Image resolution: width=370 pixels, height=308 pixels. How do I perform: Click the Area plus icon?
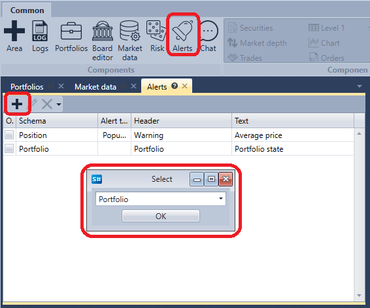pyautogui.click(x=14, y=31)
